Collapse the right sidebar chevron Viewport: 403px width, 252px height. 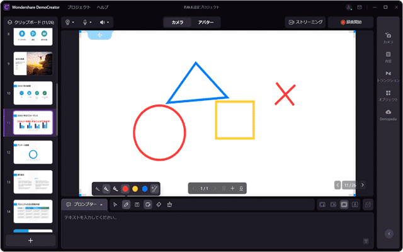point(389,234)
